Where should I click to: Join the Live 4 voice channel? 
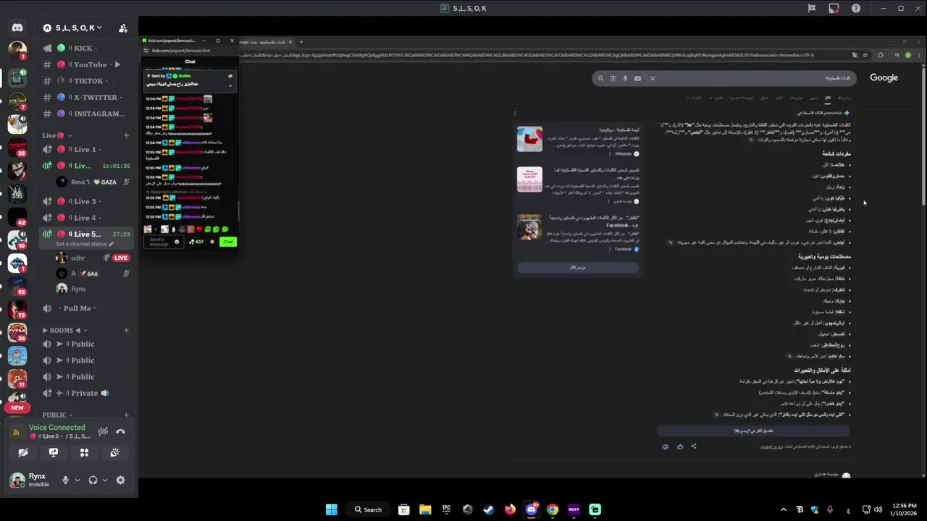(87, 217)
